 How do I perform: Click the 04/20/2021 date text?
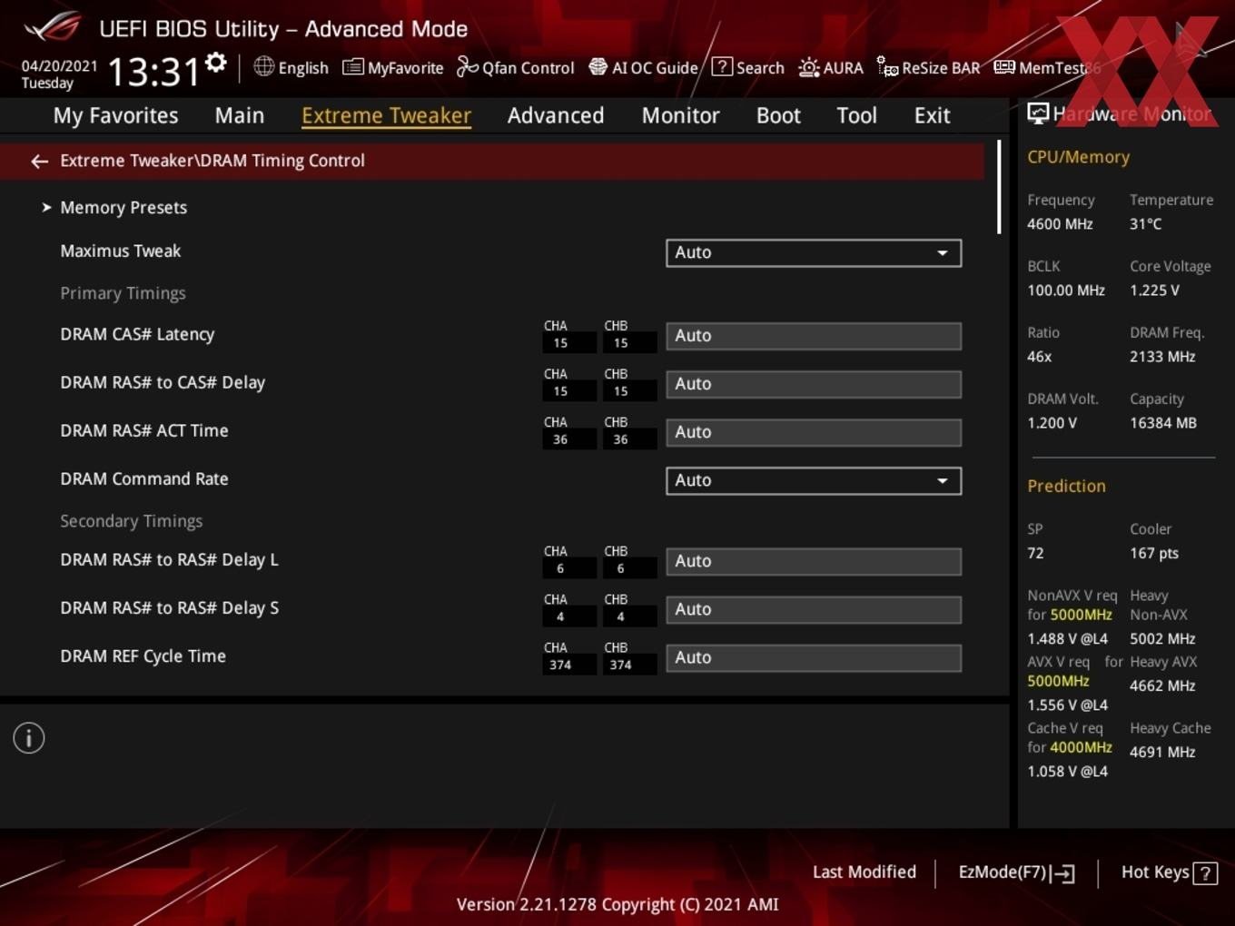click(x=59, y=65)
